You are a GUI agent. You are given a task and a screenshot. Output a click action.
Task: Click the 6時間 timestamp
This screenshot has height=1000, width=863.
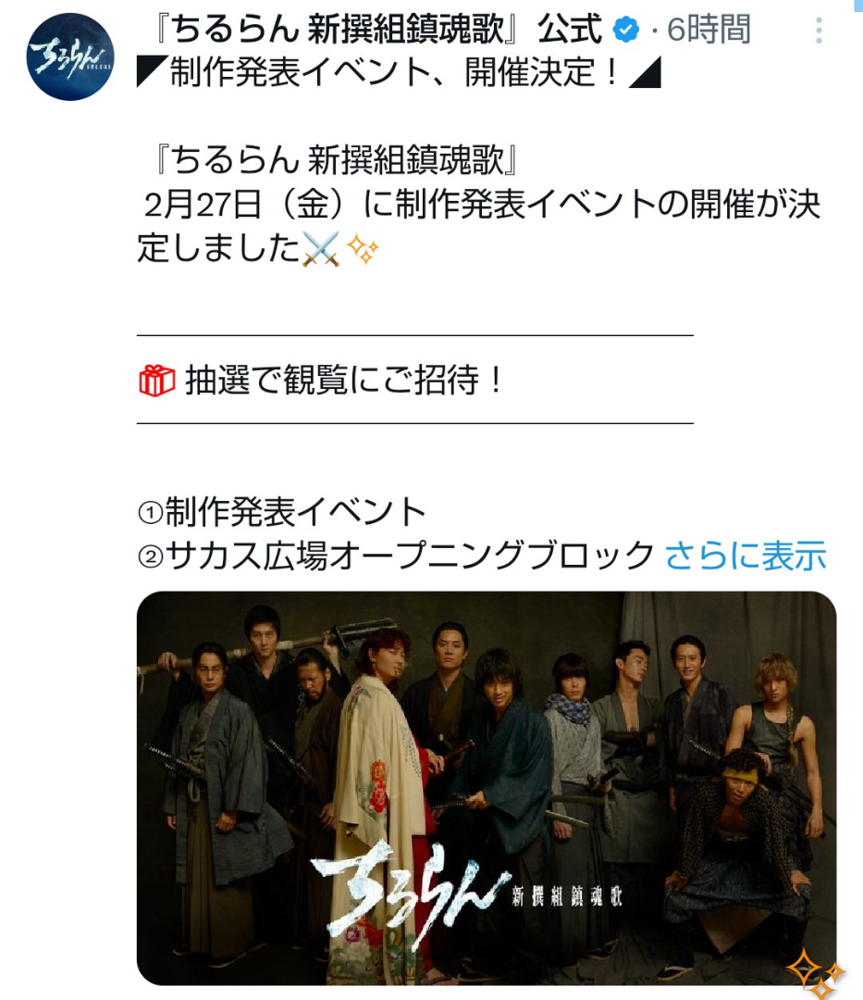pyautogui.click(x=709, y=30)
